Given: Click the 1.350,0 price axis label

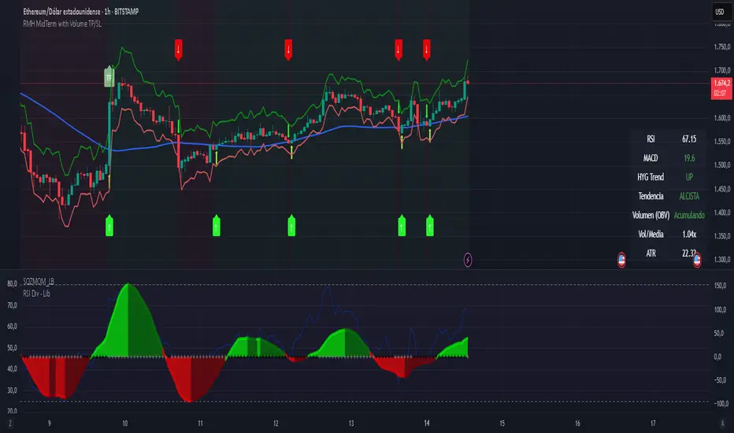Looking at the screenshot, I should pyautogui.click(x=722, y=236).
